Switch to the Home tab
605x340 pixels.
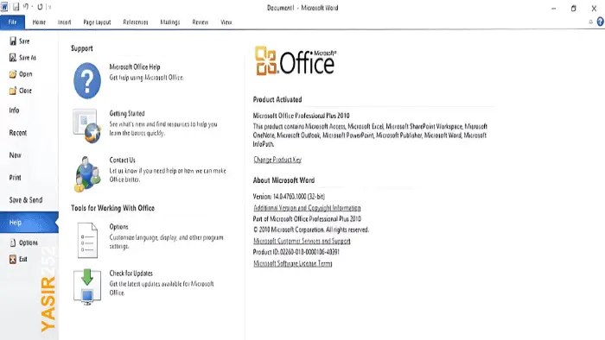click(39, 22)
